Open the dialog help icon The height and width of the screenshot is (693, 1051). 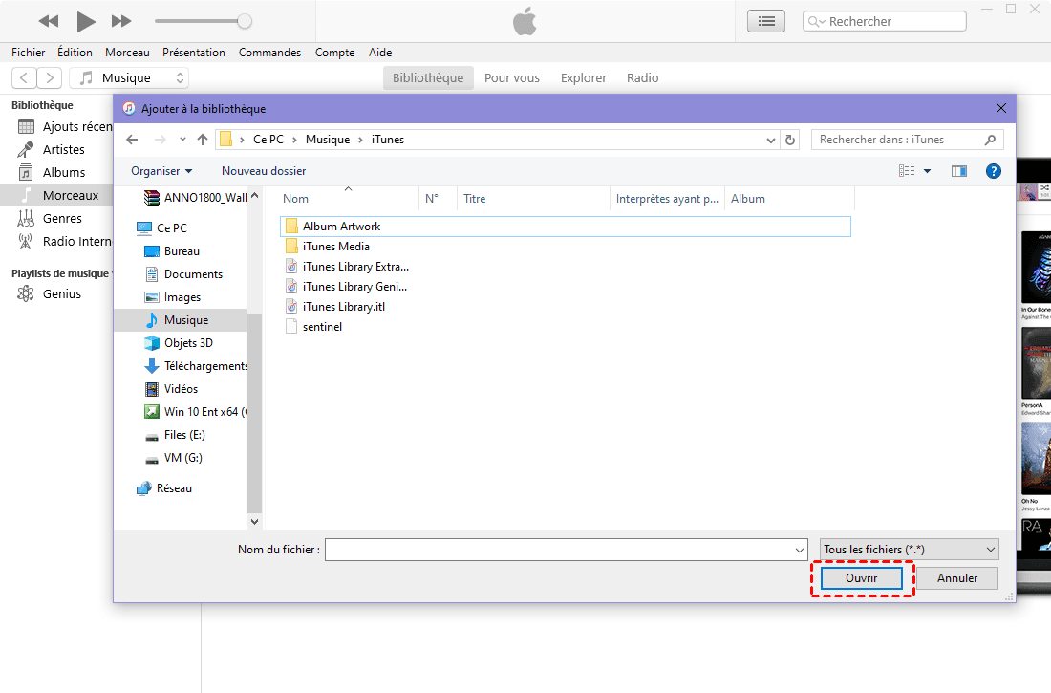[994, 171]
